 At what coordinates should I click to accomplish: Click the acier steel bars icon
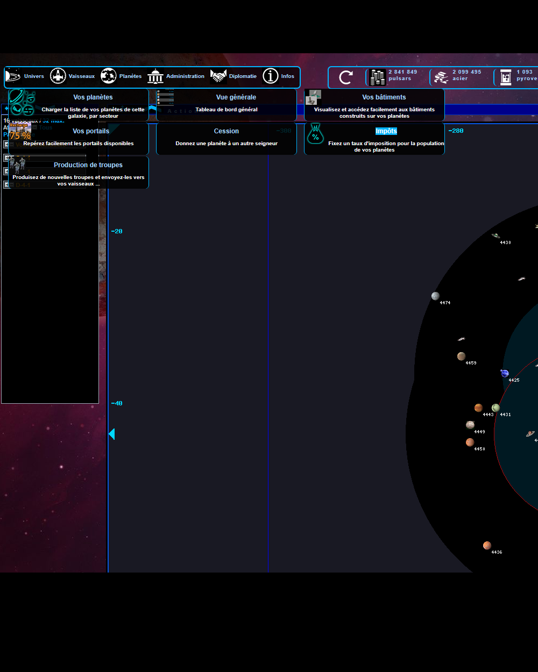[441, 77]
